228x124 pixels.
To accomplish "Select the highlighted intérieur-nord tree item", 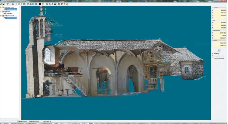I will pos(11,18).
